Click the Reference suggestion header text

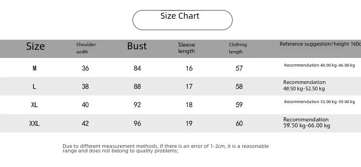click(x=320, y=44)
